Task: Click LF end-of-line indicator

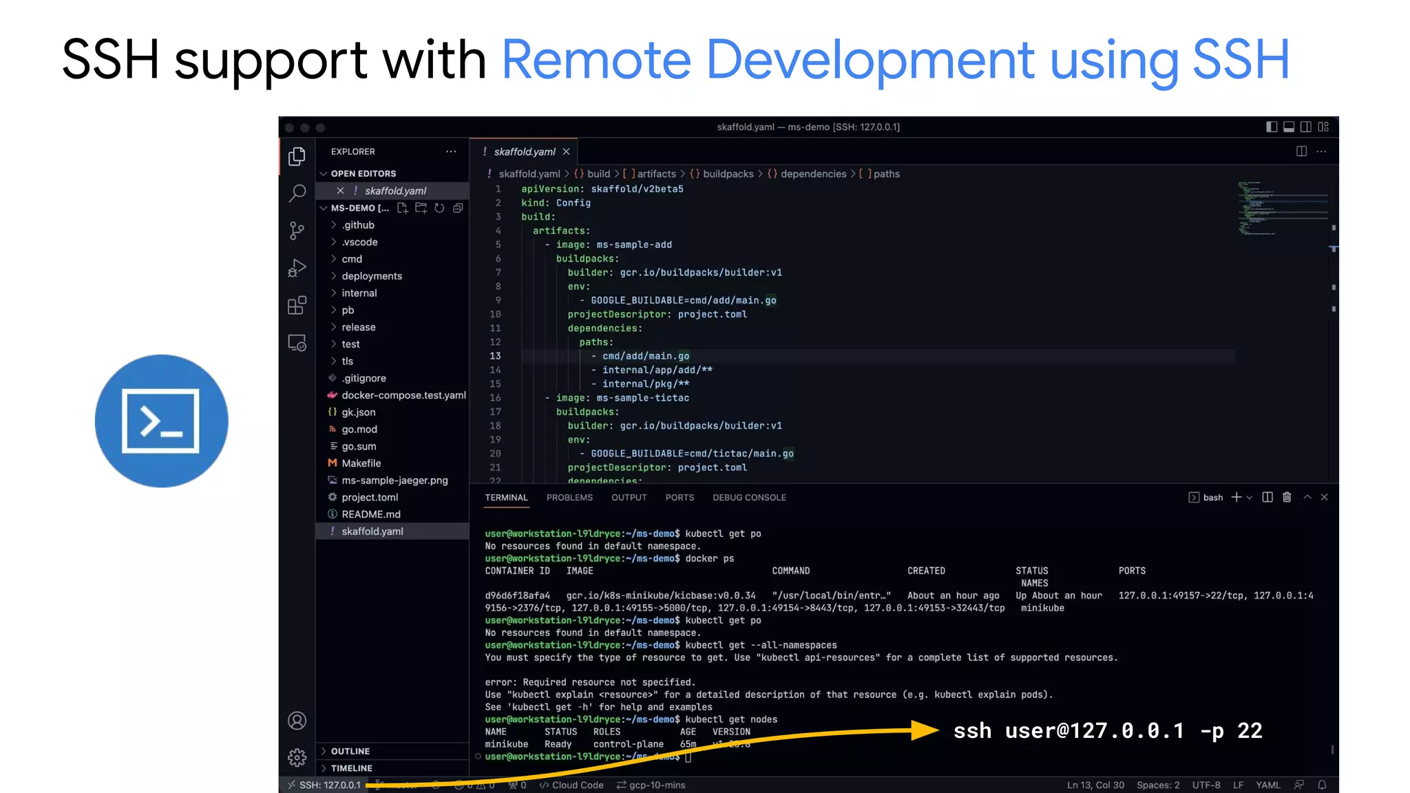Action: point(1238,785)
